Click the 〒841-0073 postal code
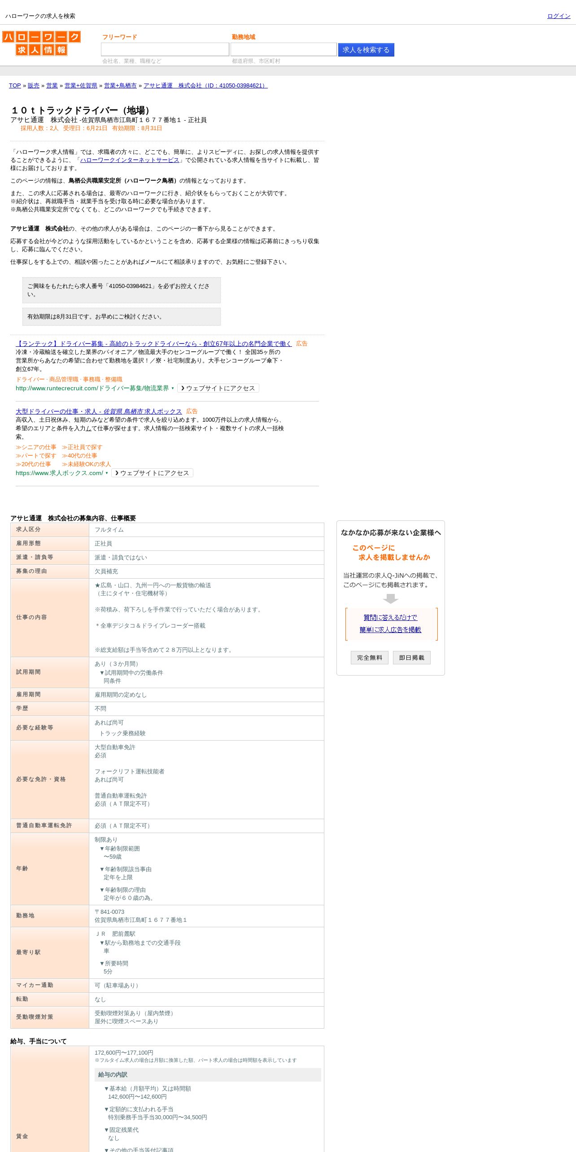The height and width of the screenshot is (1152, 576). (x=109, y=912)
